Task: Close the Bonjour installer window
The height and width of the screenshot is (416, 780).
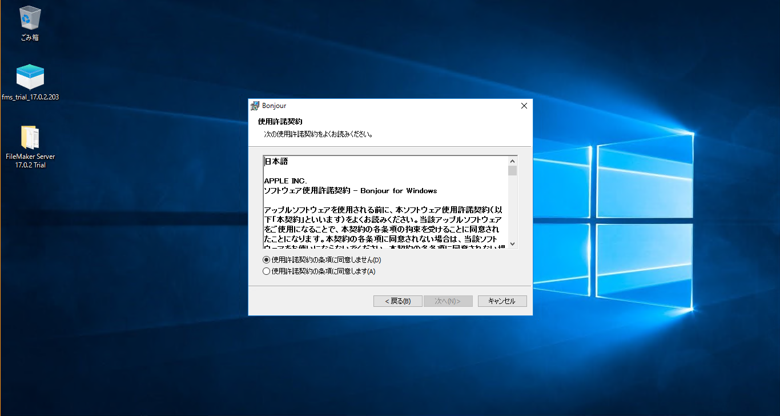Action: point(524,105)
